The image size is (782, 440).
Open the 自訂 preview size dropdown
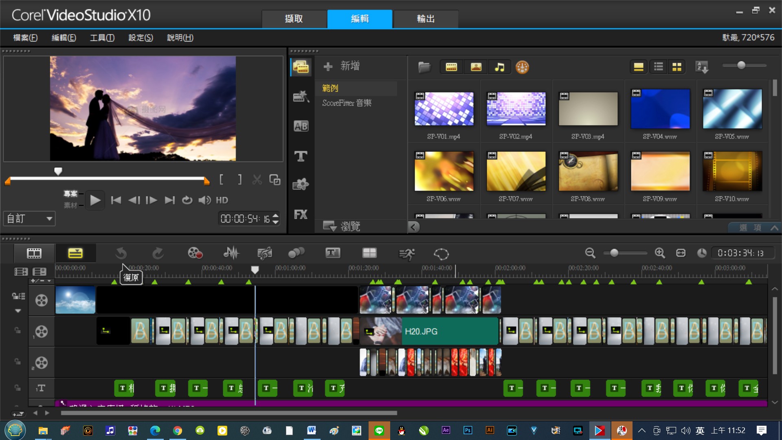(29, 219)
